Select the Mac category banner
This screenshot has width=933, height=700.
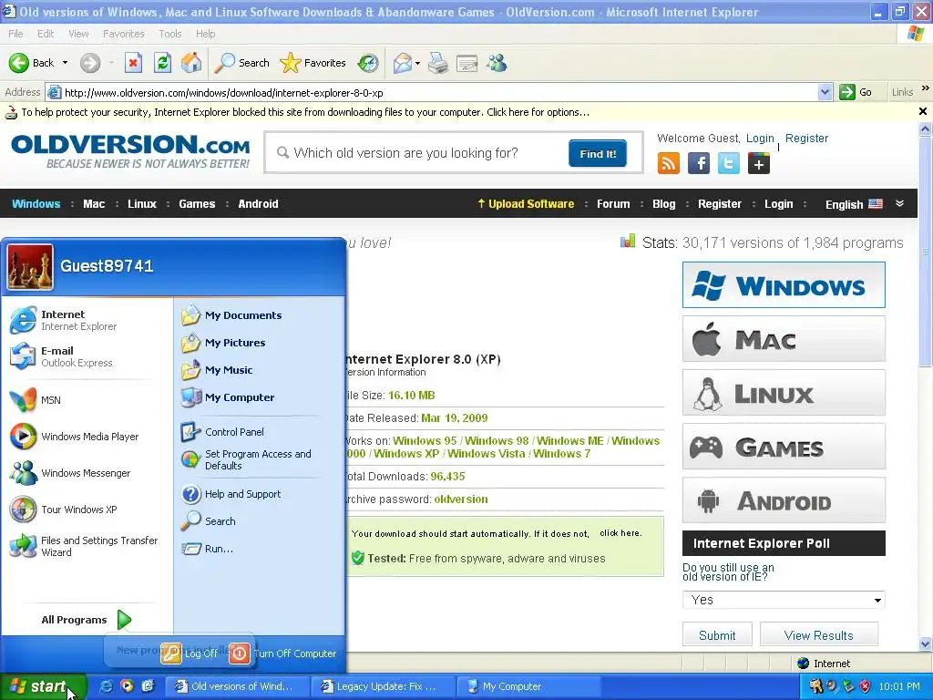coord(784,339)
